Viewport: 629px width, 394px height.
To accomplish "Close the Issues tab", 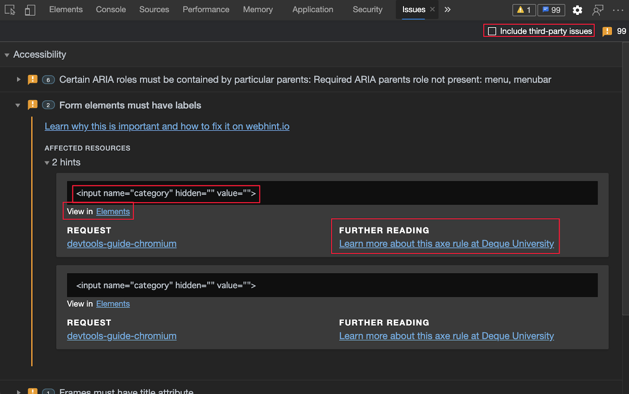I will coord(432,9).
